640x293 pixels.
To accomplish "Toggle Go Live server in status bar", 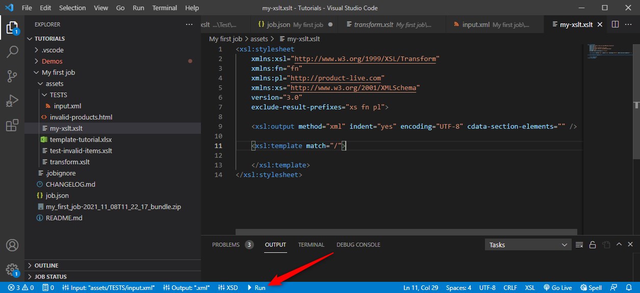I will tap(558, 287).
